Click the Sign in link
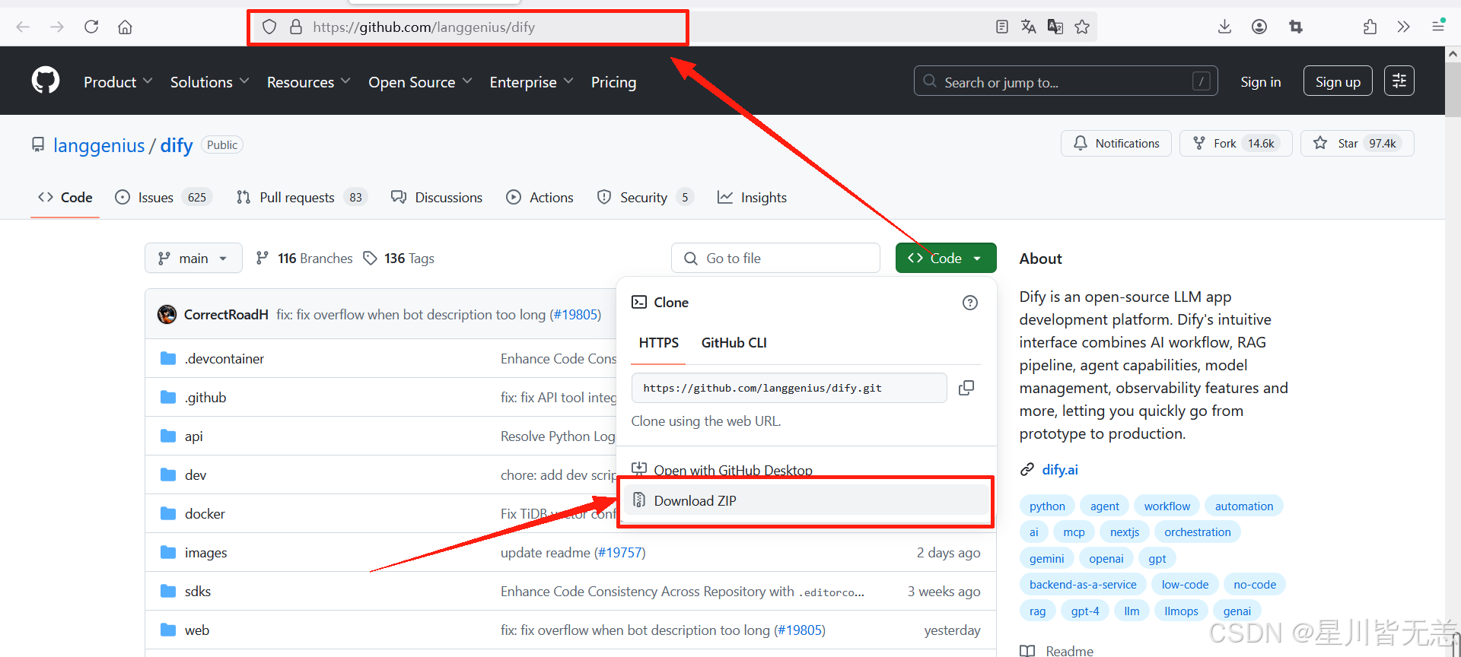 1260,81
